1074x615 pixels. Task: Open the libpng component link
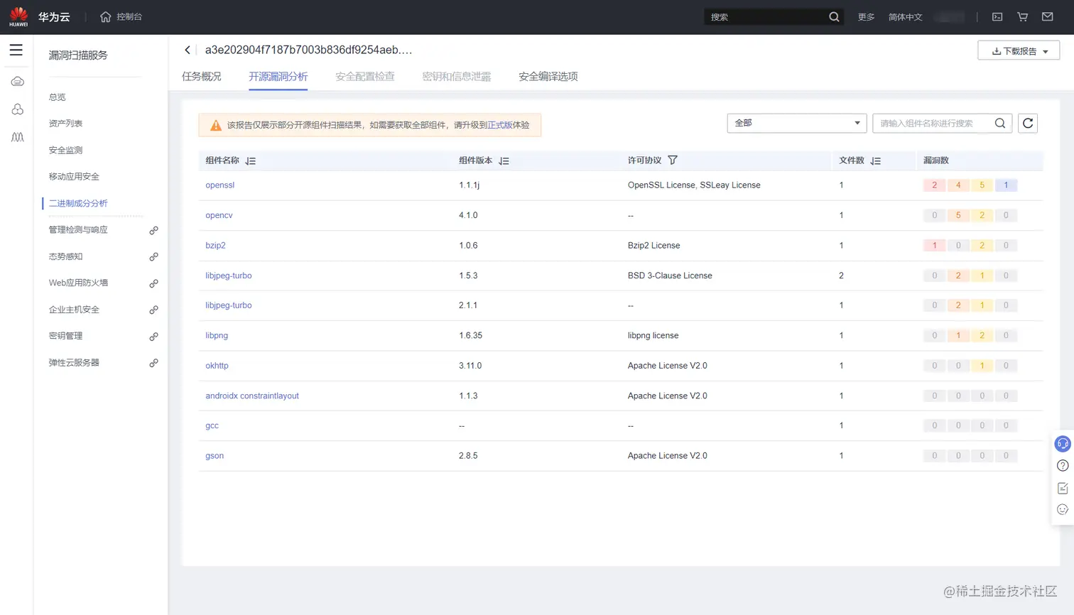click(x=217, y=335)
